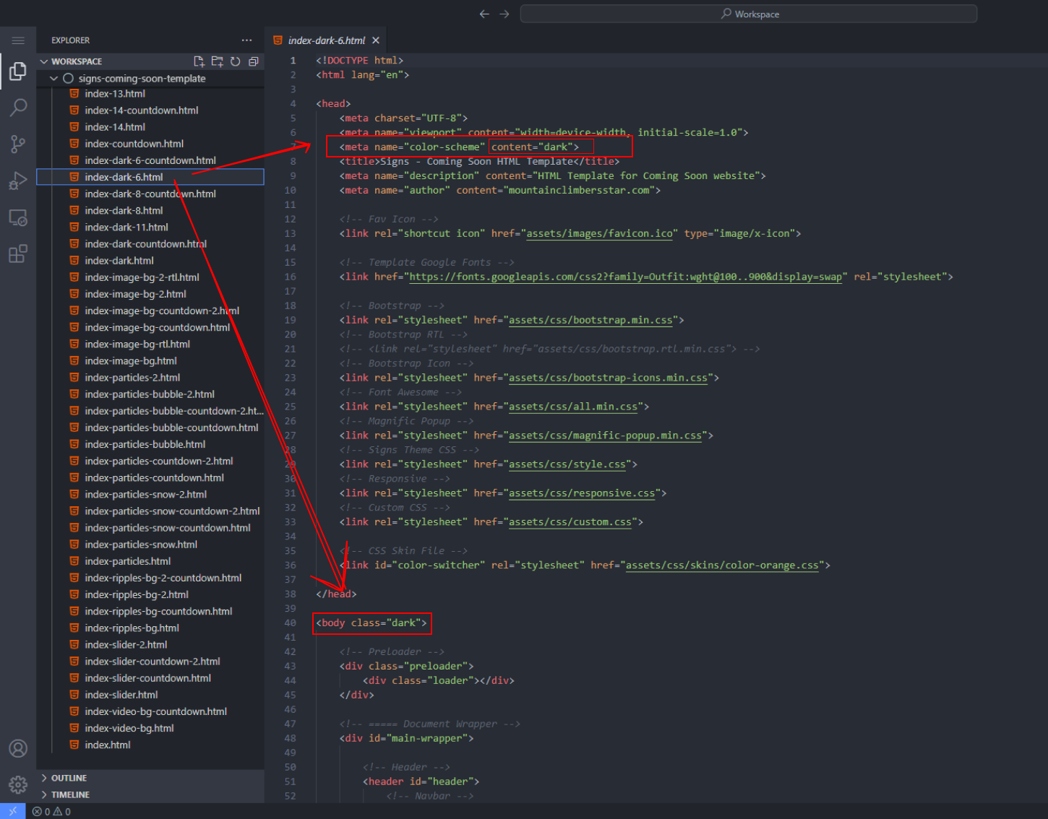Select the index-dark-6.html editor tab
Viewport: 1048px width, 819px height.
pyautogui.click(x=326, y=40)
